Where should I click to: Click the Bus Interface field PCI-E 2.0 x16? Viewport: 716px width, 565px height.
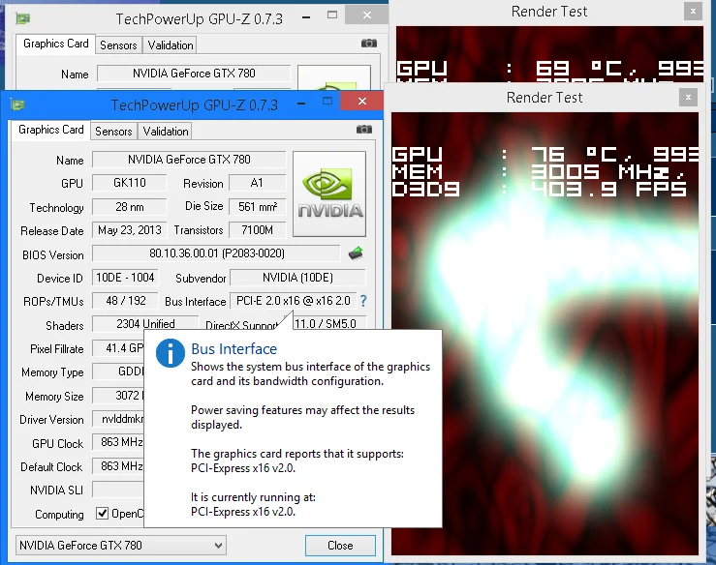pyautogui.click(x=294, y=301)
